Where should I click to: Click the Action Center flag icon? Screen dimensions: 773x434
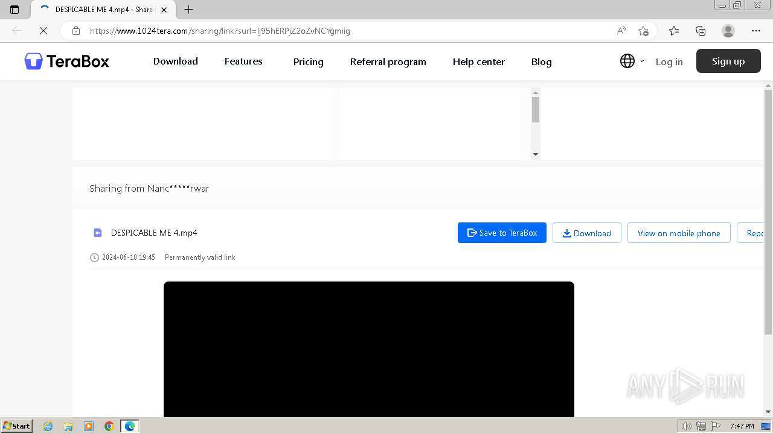pos(716,426)
